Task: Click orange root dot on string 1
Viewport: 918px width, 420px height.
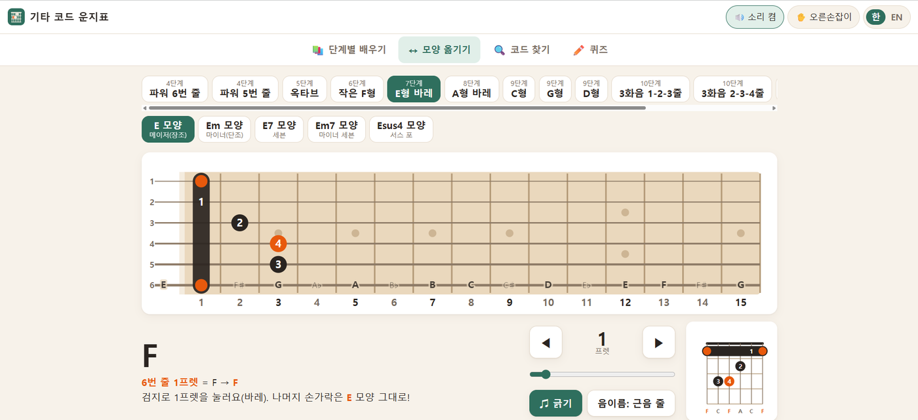Action: pyautogui.click(x=201, y=181)
